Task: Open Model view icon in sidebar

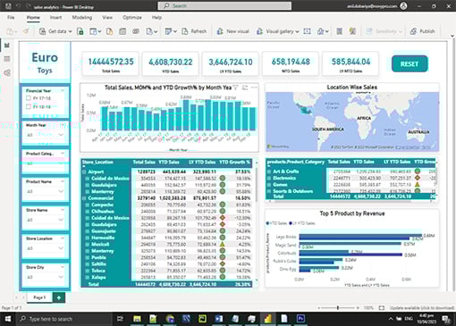Action: (x=7, y=72)
